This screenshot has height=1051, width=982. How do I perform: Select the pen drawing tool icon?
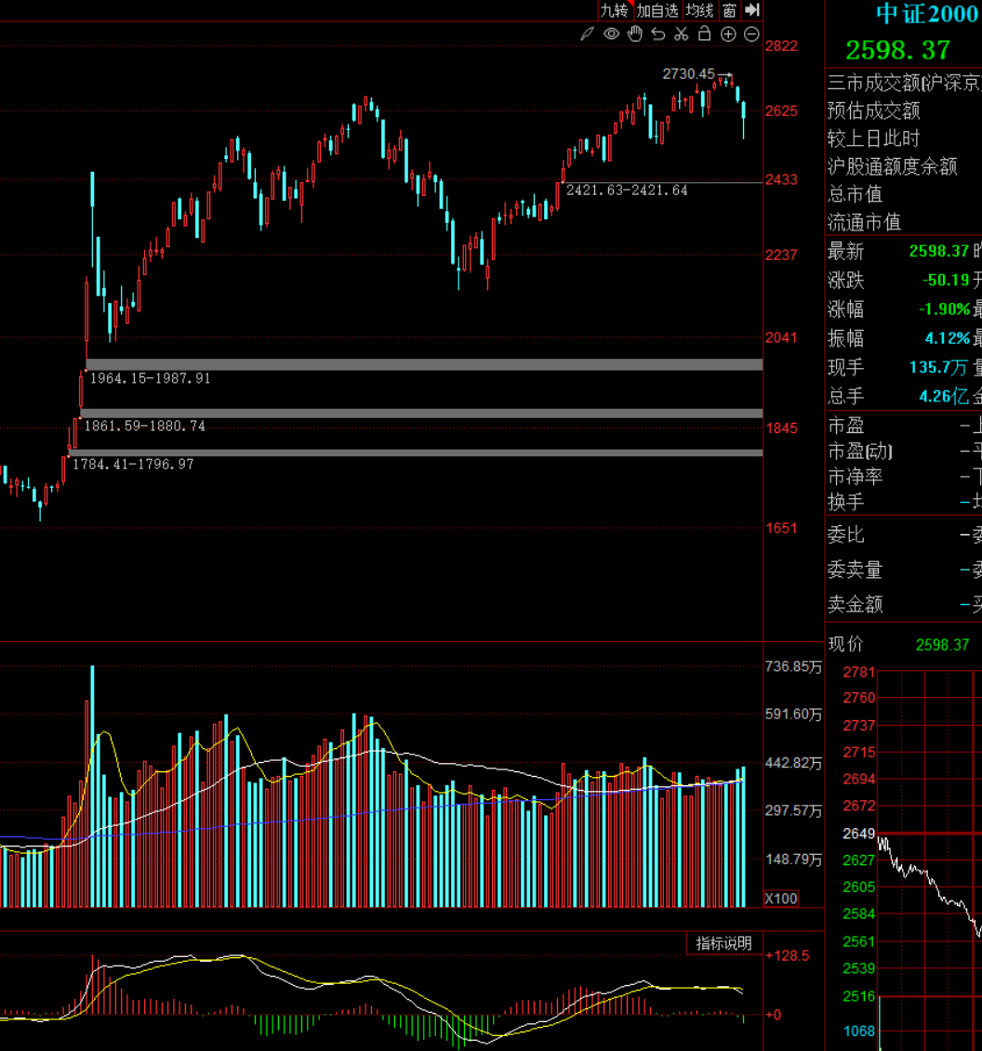click(587, 34)
